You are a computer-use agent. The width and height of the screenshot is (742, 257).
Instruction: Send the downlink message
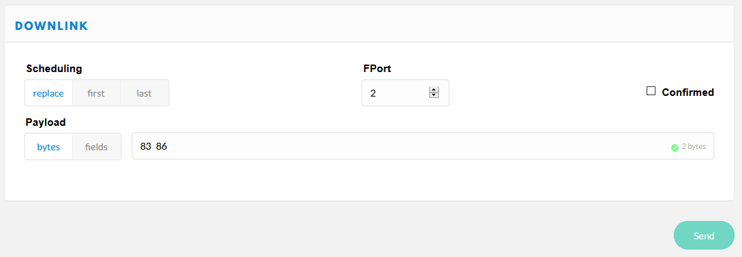point(704,235)
